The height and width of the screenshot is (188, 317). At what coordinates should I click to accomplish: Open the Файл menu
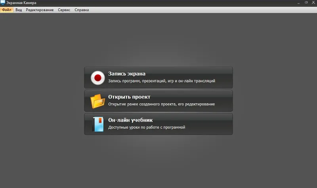(7, 9)
